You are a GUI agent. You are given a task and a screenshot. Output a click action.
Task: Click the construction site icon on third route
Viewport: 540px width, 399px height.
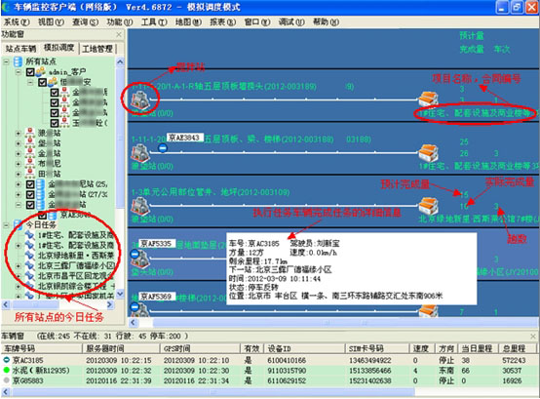[x=428, y=206]
